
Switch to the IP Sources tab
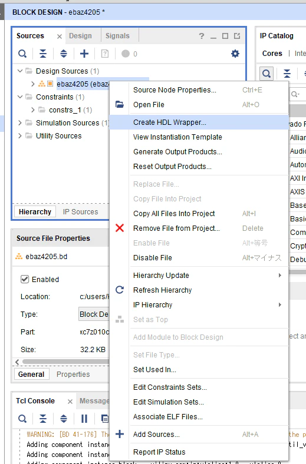(x=80, y=212)
